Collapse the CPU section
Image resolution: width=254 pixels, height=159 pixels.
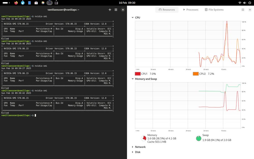(133, 17)
